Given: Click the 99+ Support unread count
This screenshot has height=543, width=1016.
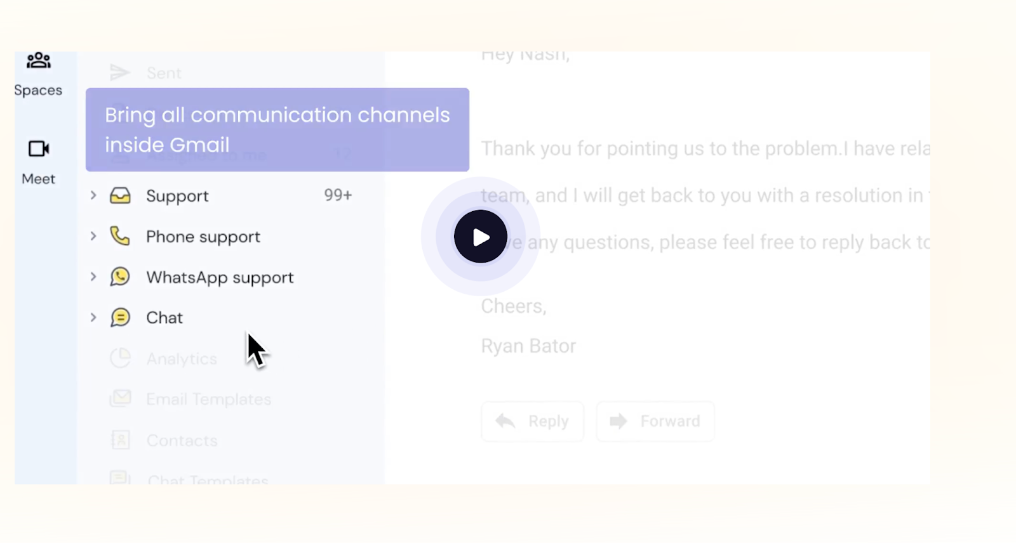Looking at the screenshot, I should tap(338, 195).
